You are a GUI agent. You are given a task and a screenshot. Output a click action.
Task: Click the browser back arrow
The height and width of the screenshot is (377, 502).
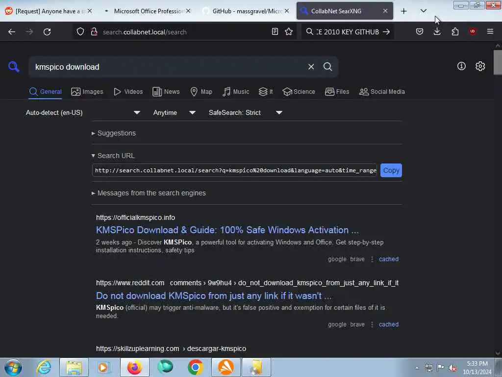point(12,32)
